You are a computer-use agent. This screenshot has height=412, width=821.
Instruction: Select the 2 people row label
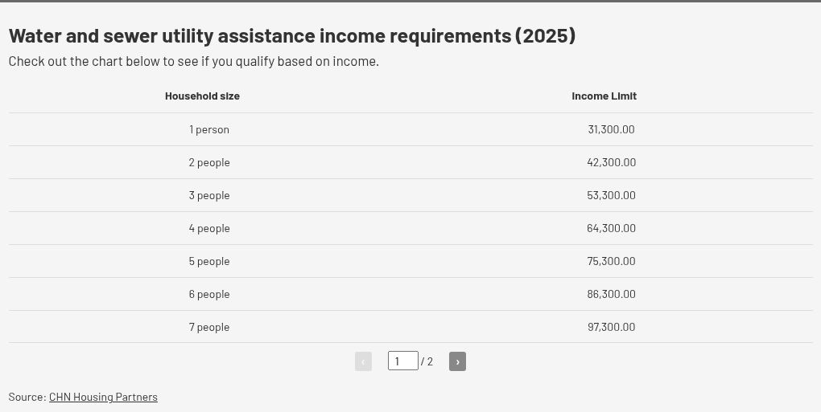pos(209,162)
